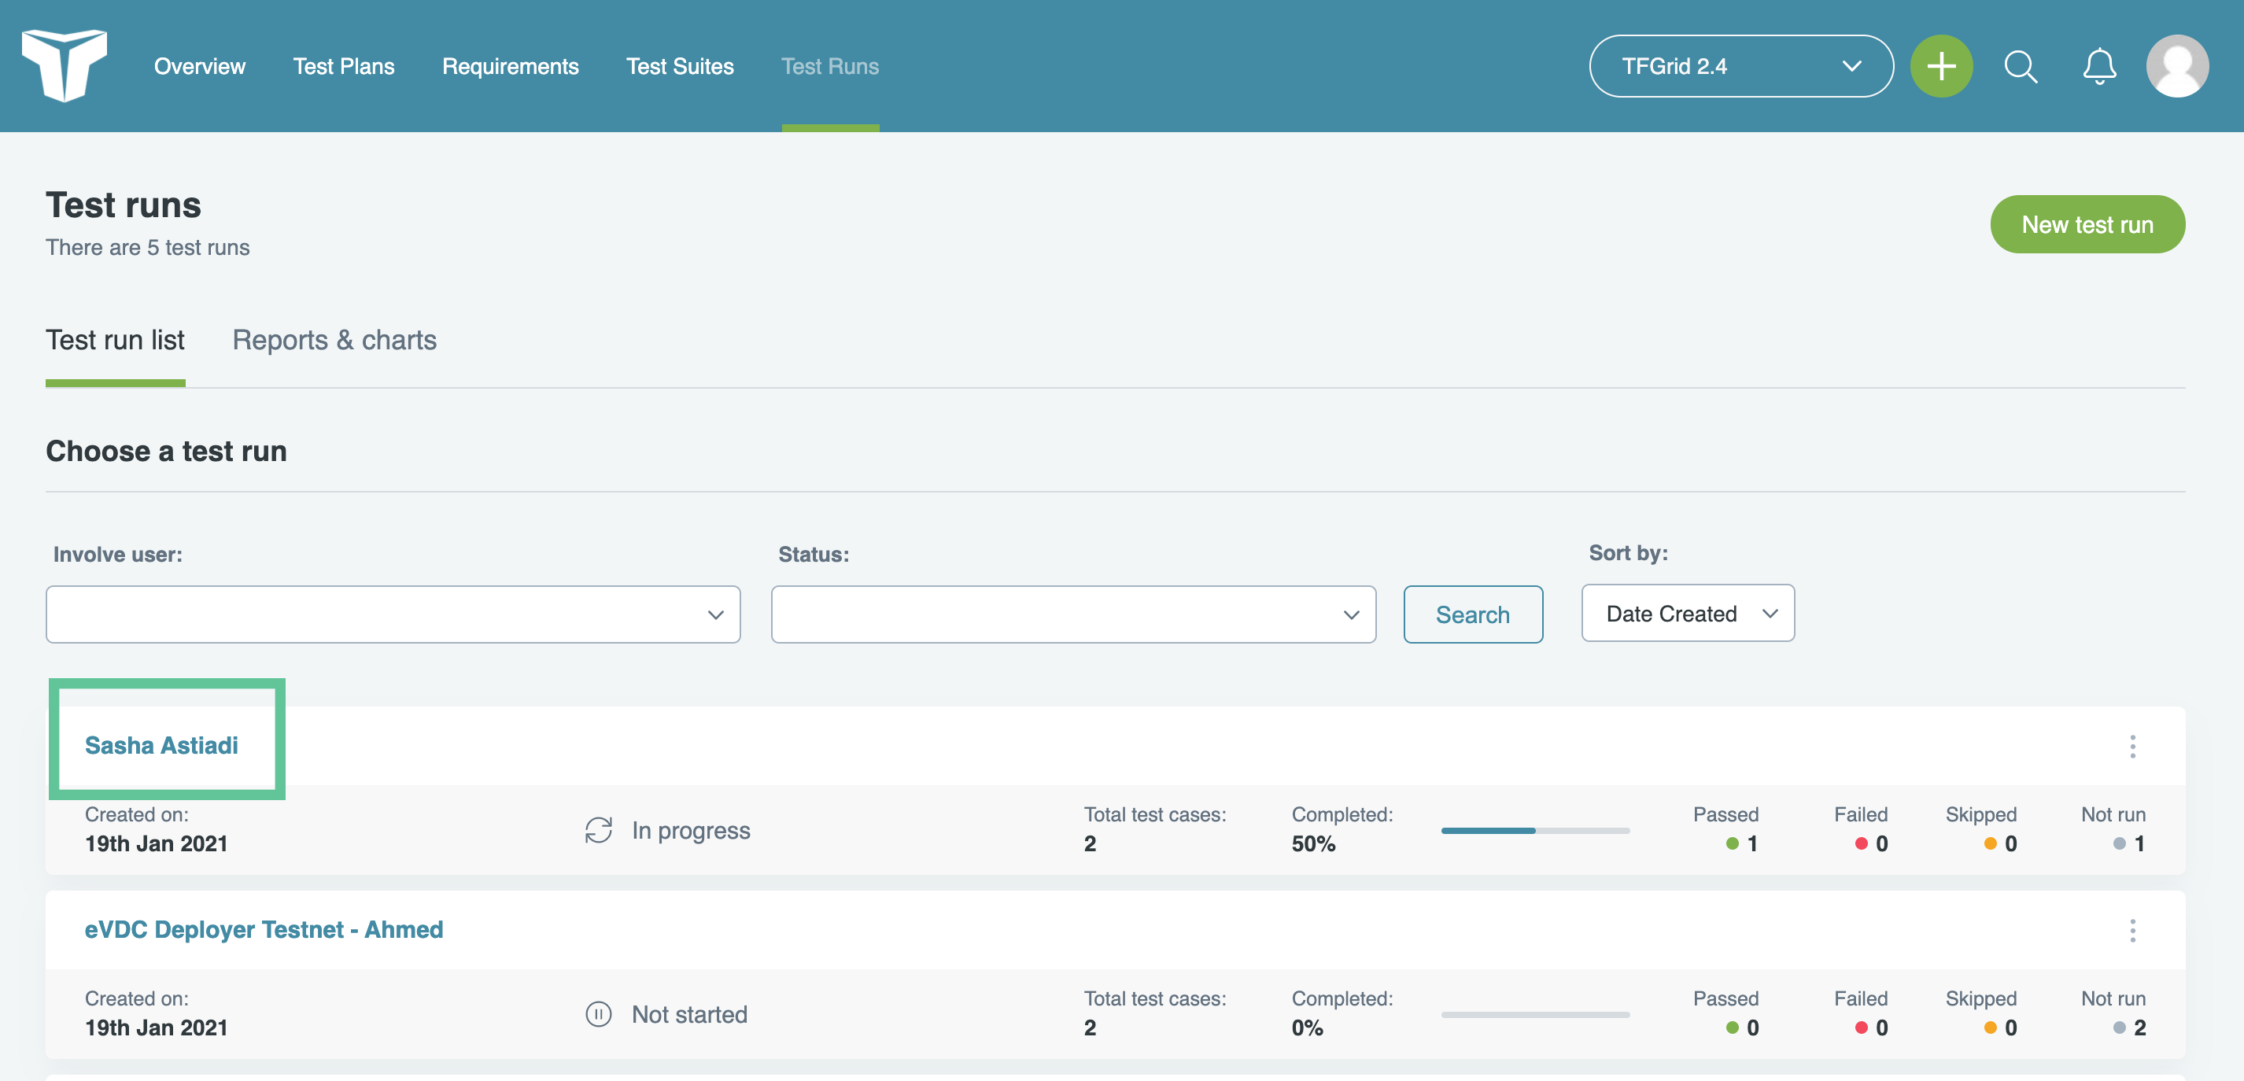Open the notifications bell icon

click(2099, 66)
